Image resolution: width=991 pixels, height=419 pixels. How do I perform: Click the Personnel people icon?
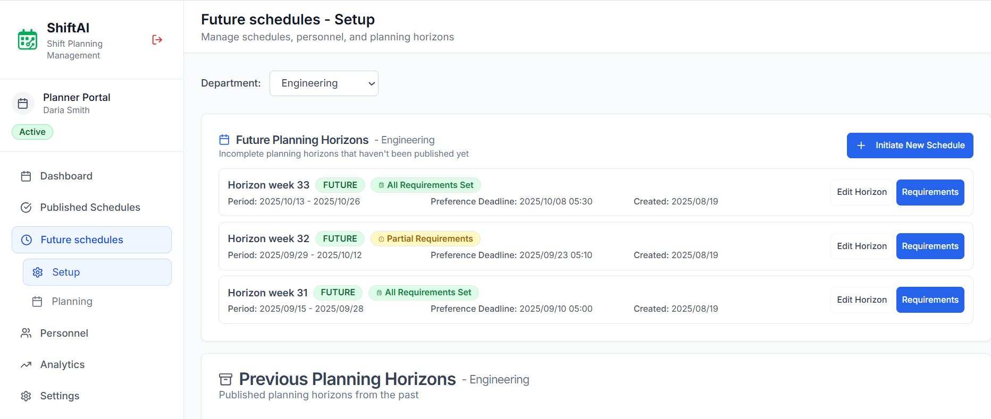pyautogui.click(x=26, y=333)
